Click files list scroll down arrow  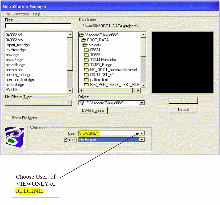point(70,91)
